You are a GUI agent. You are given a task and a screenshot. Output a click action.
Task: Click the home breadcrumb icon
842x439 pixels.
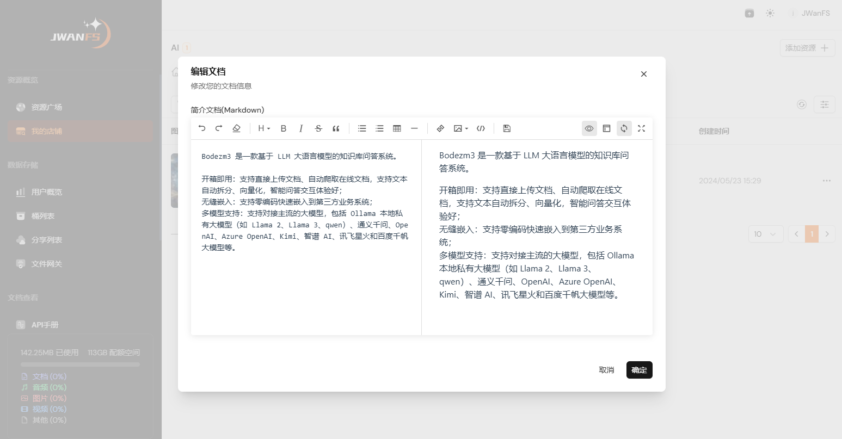[x=175, y=72]
